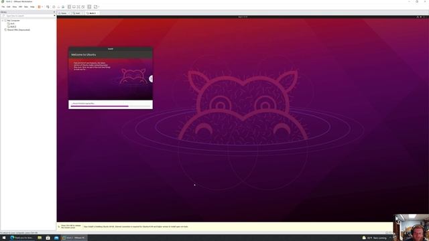Click the installer slideshow description text

[92, 66]
